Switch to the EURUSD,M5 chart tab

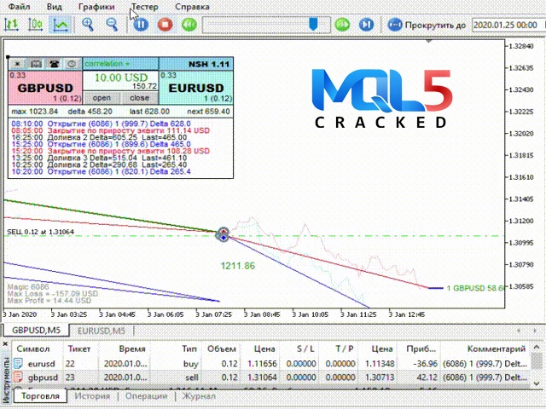point(102,331)
